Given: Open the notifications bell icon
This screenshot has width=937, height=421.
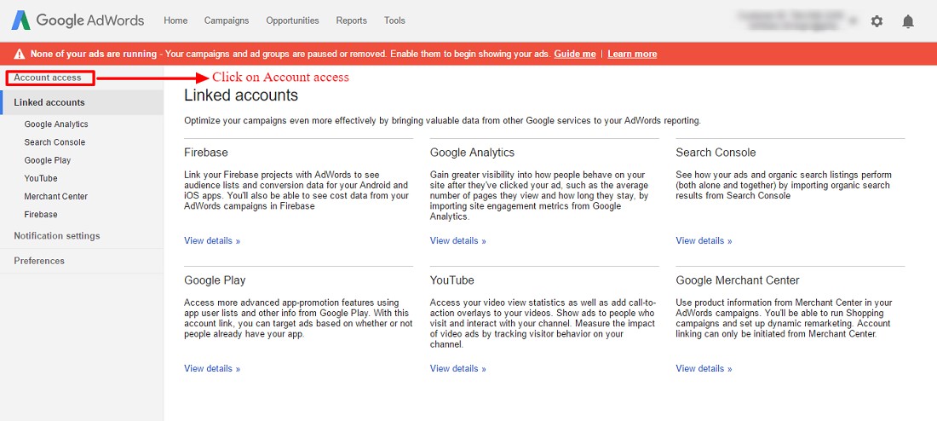Looking at the screenshot, I should pos(908,21).
